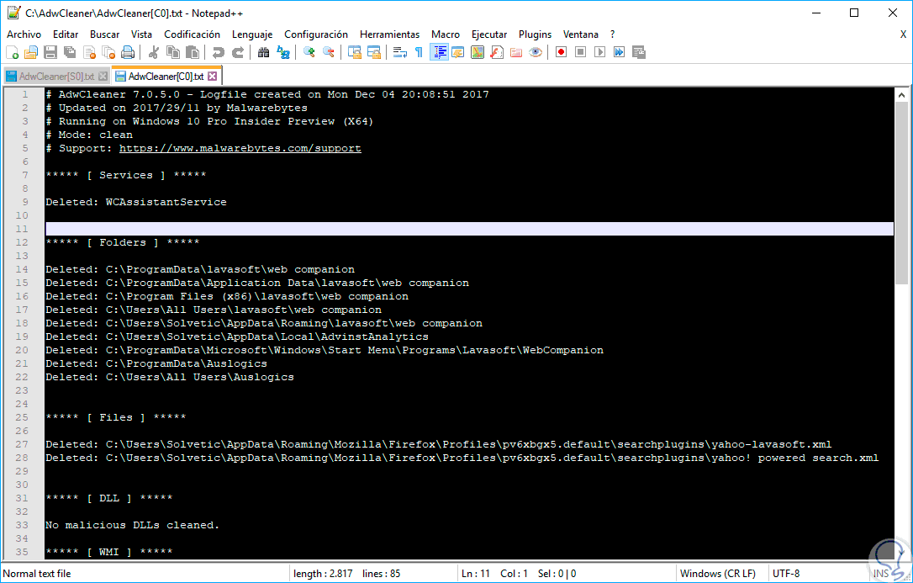
Task: Save the current file with Save icon
Action: pyautogui.click(x=50, y=52)
